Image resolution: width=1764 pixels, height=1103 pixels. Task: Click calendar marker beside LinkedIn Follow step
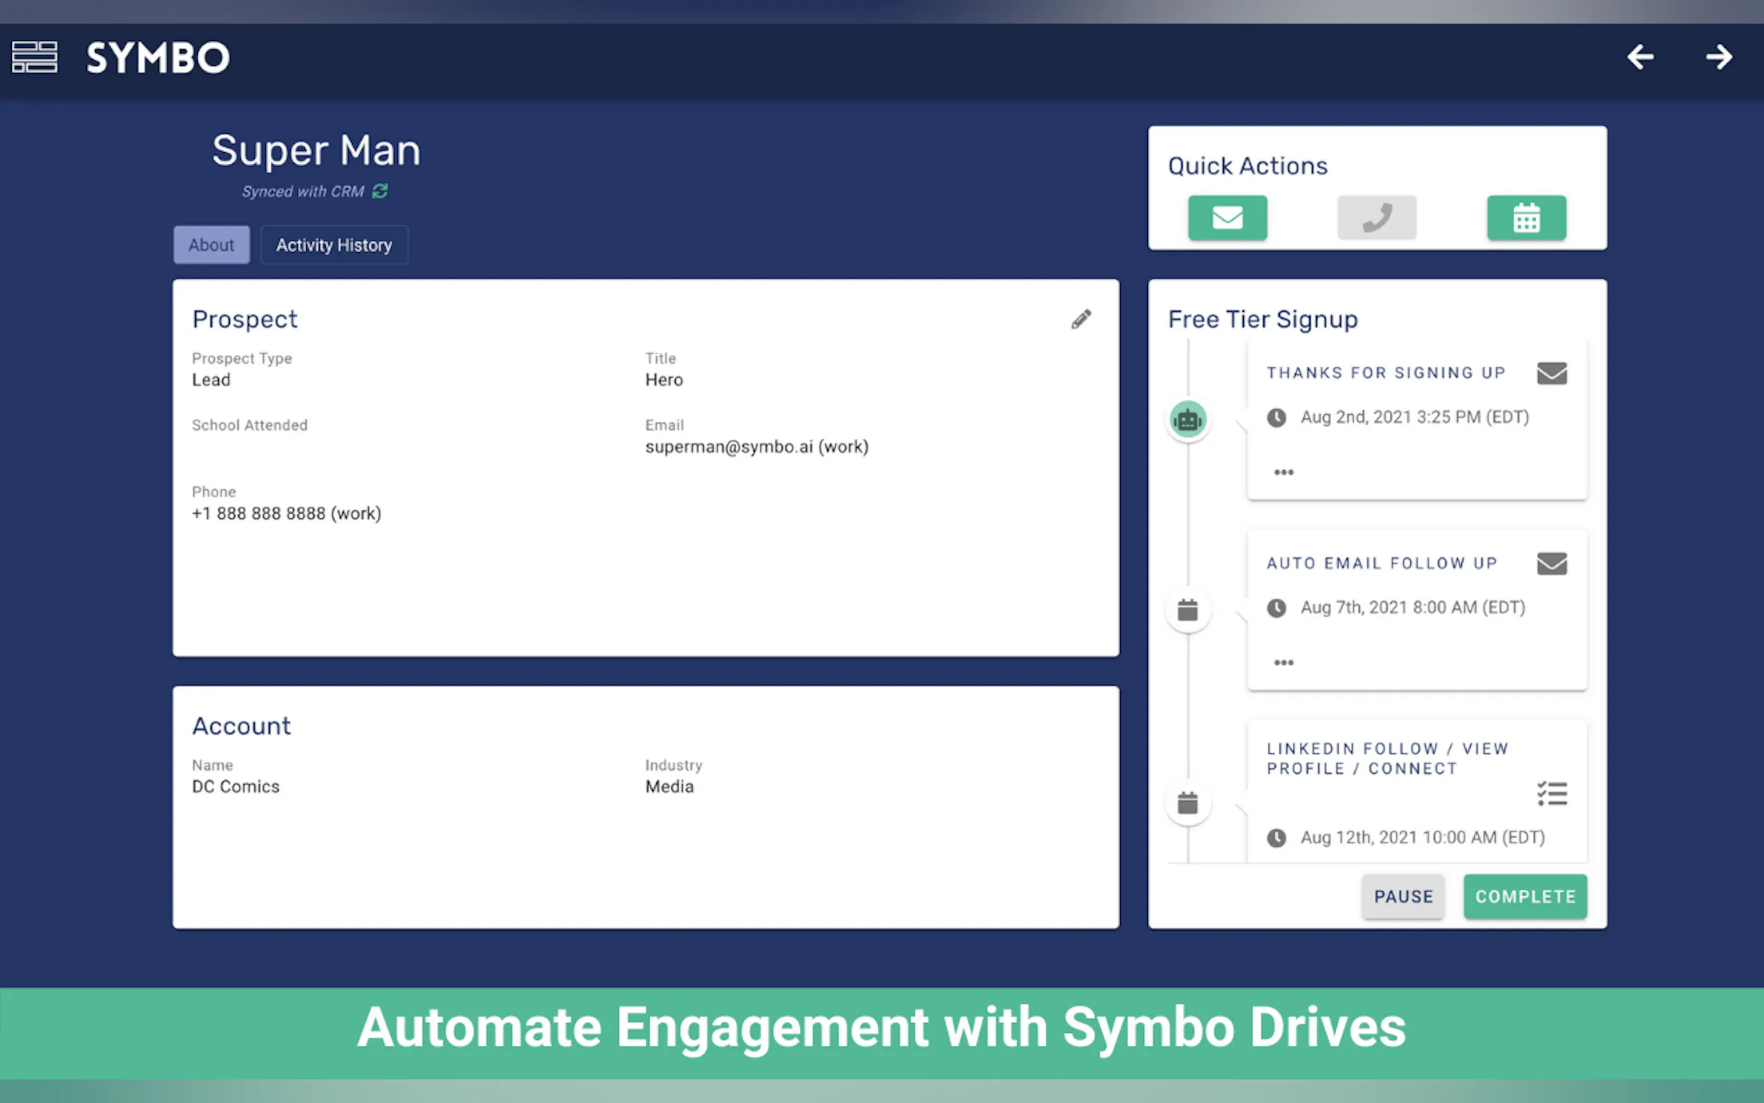point(1188,803)
